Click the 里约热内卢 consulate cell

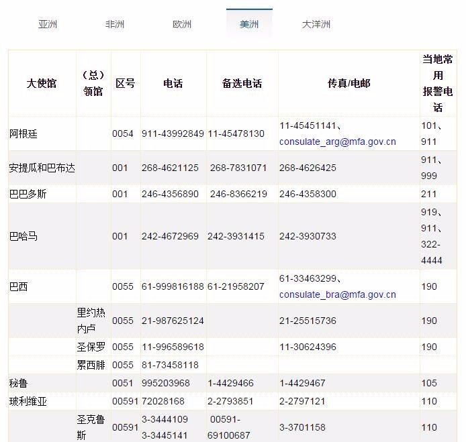(93, 321)
